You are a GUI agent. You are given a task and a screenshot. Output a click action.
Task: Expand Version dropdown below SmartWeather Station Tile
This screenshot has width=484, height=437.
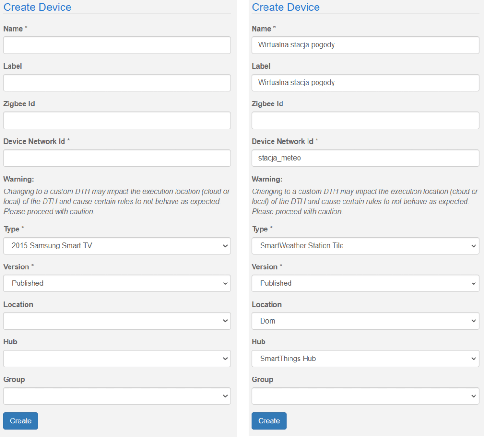[x=365, y=283]
